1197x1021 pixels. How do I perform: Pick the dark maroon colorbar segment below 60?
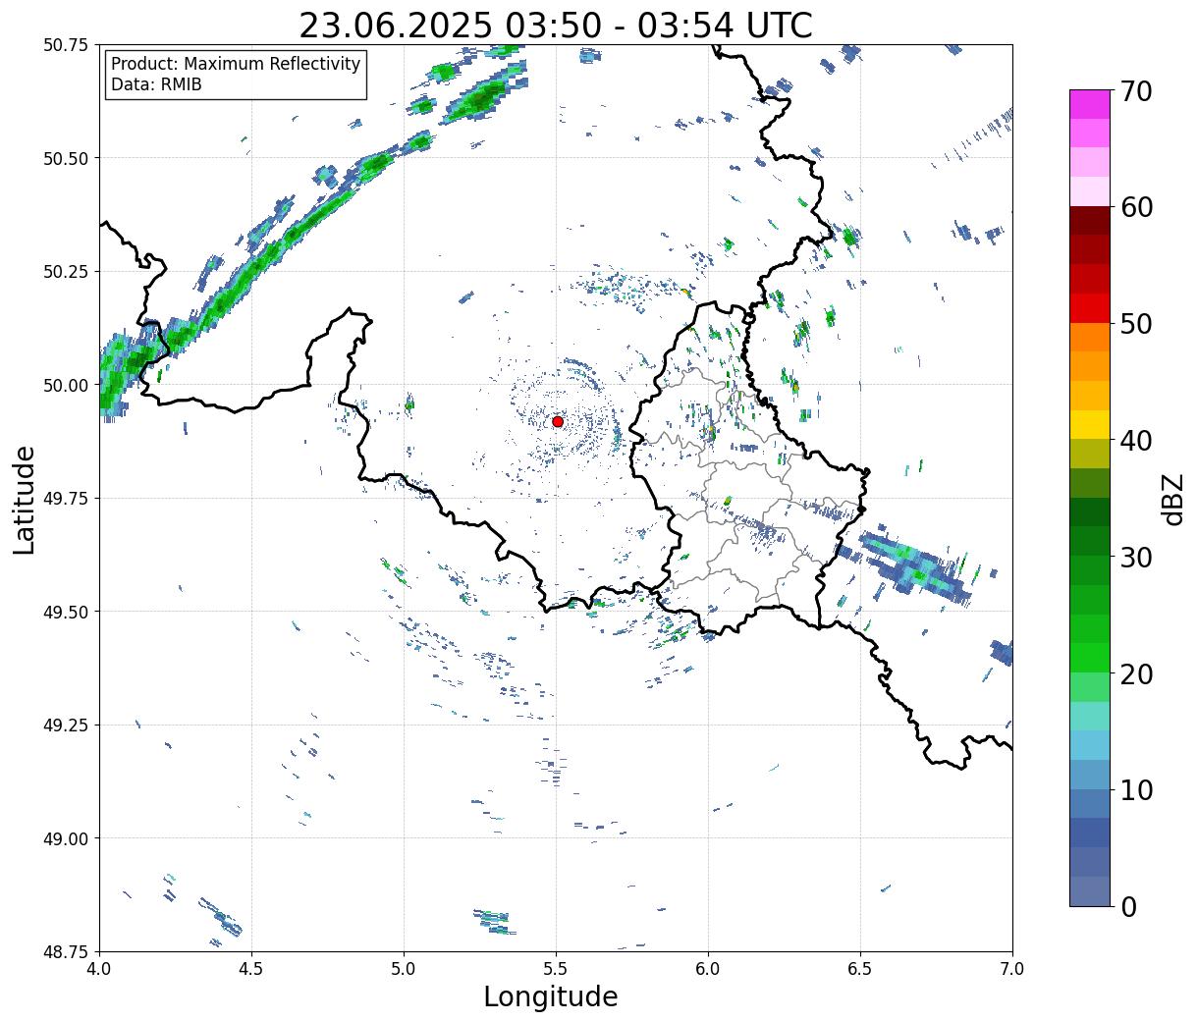coord(1090,221)
